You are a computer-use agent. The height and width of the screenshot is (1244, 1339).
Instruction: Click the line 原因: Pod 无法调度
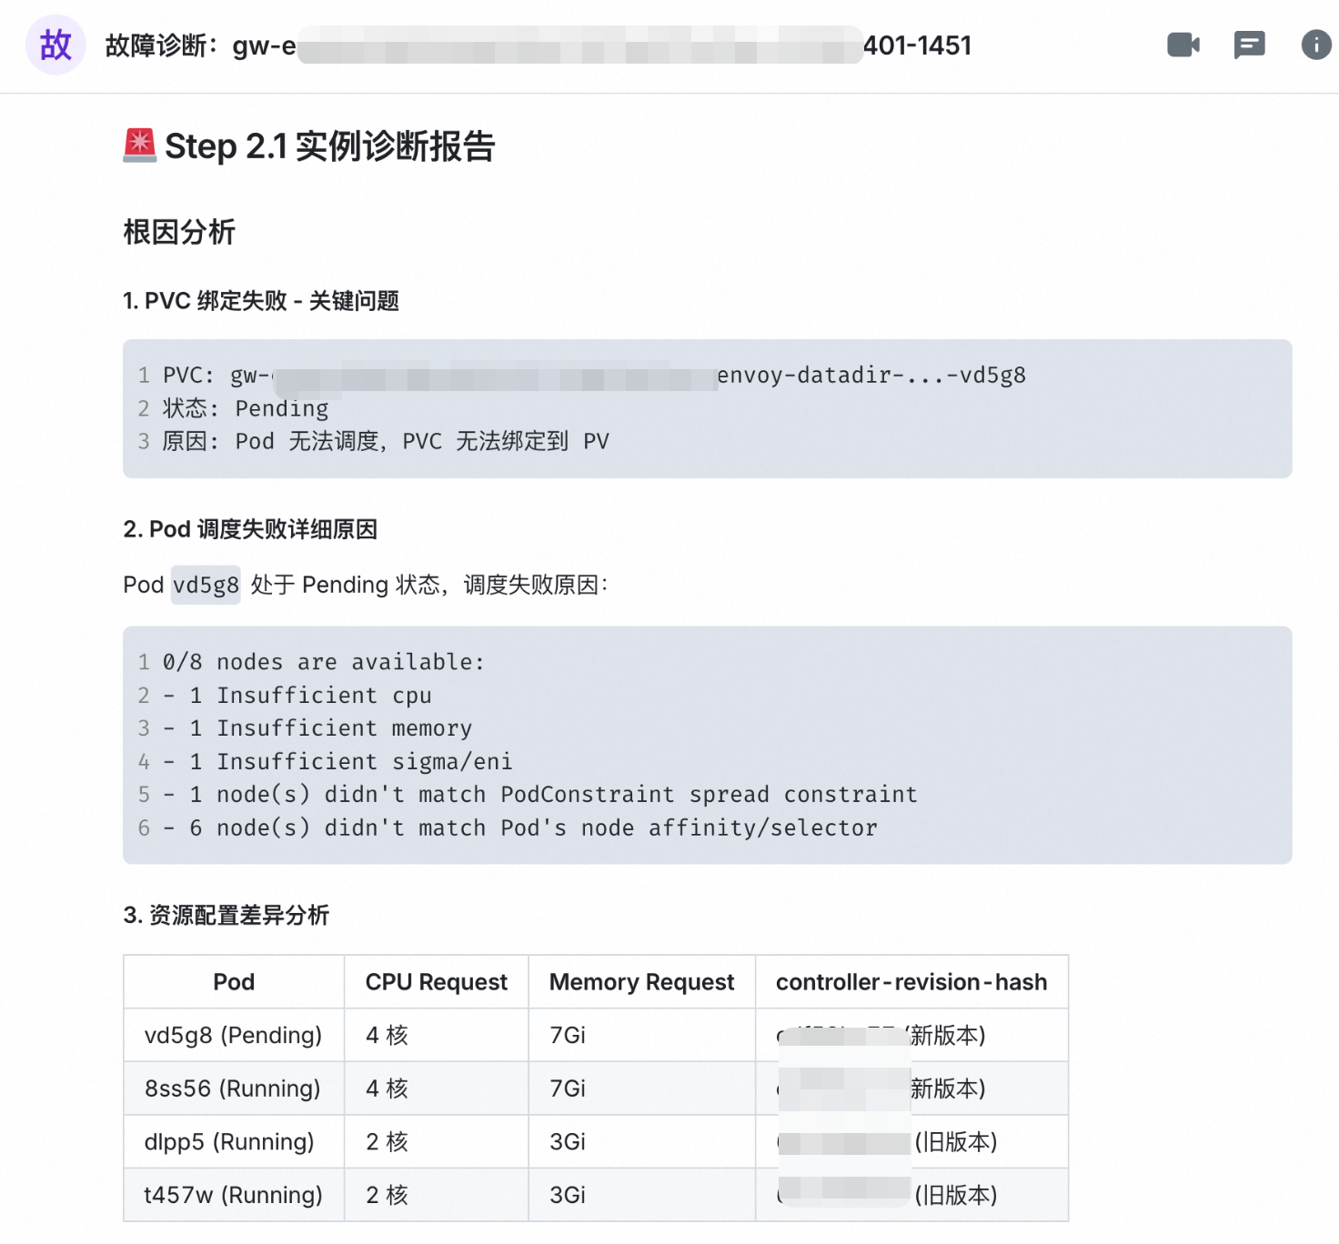[x=386, y=442]
